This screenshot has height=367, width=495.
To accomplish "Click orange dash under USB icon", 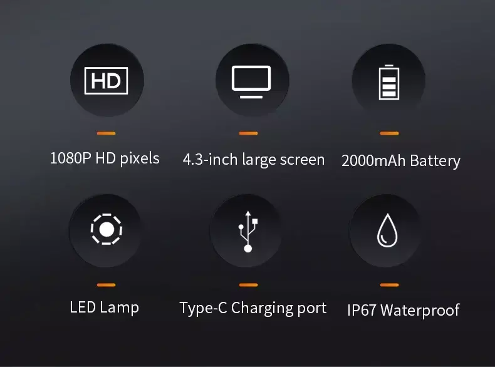I will pos(249,285).
